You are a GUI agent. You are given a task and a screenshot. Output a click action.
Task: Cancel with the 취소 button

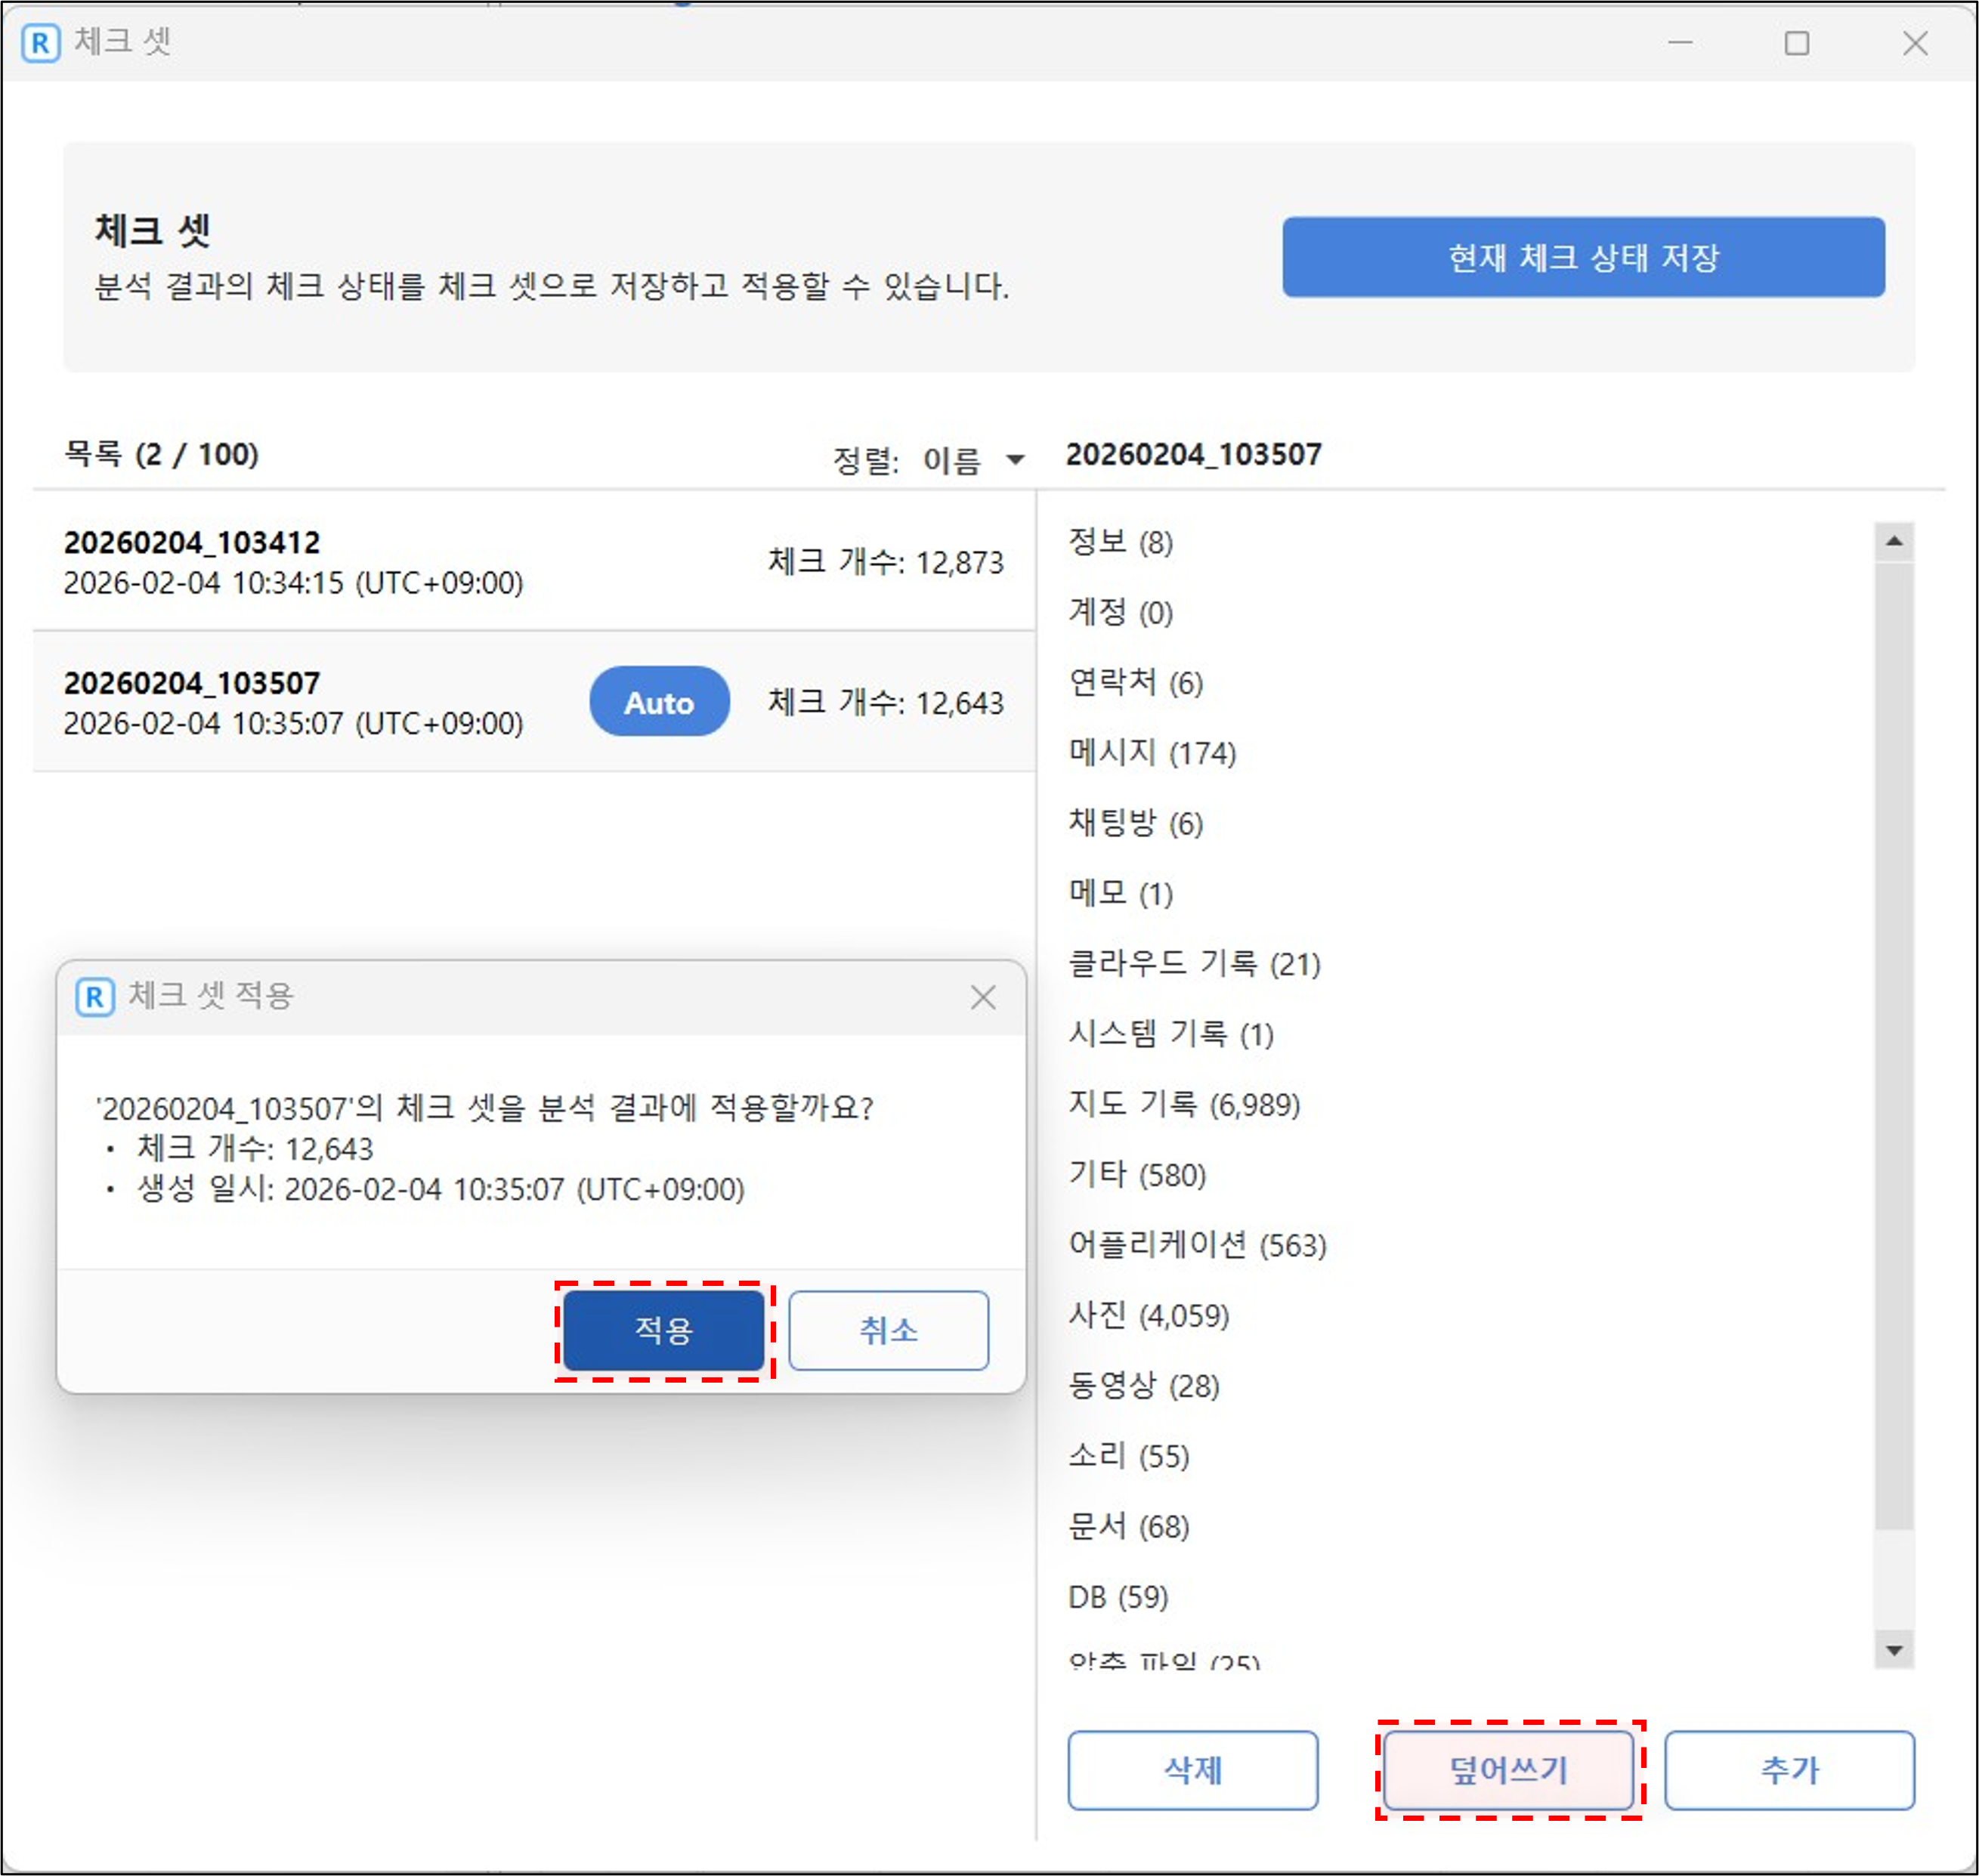click(x=888, y=1330)
